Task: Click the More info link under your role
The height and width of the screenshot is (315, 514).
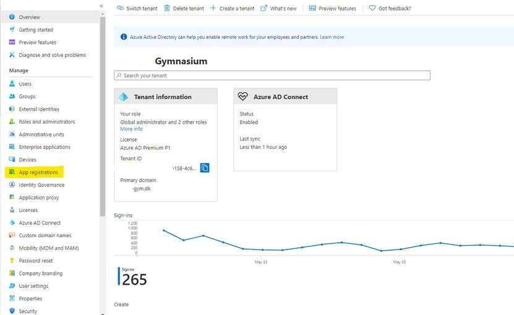Action: [x=131, y=129]
